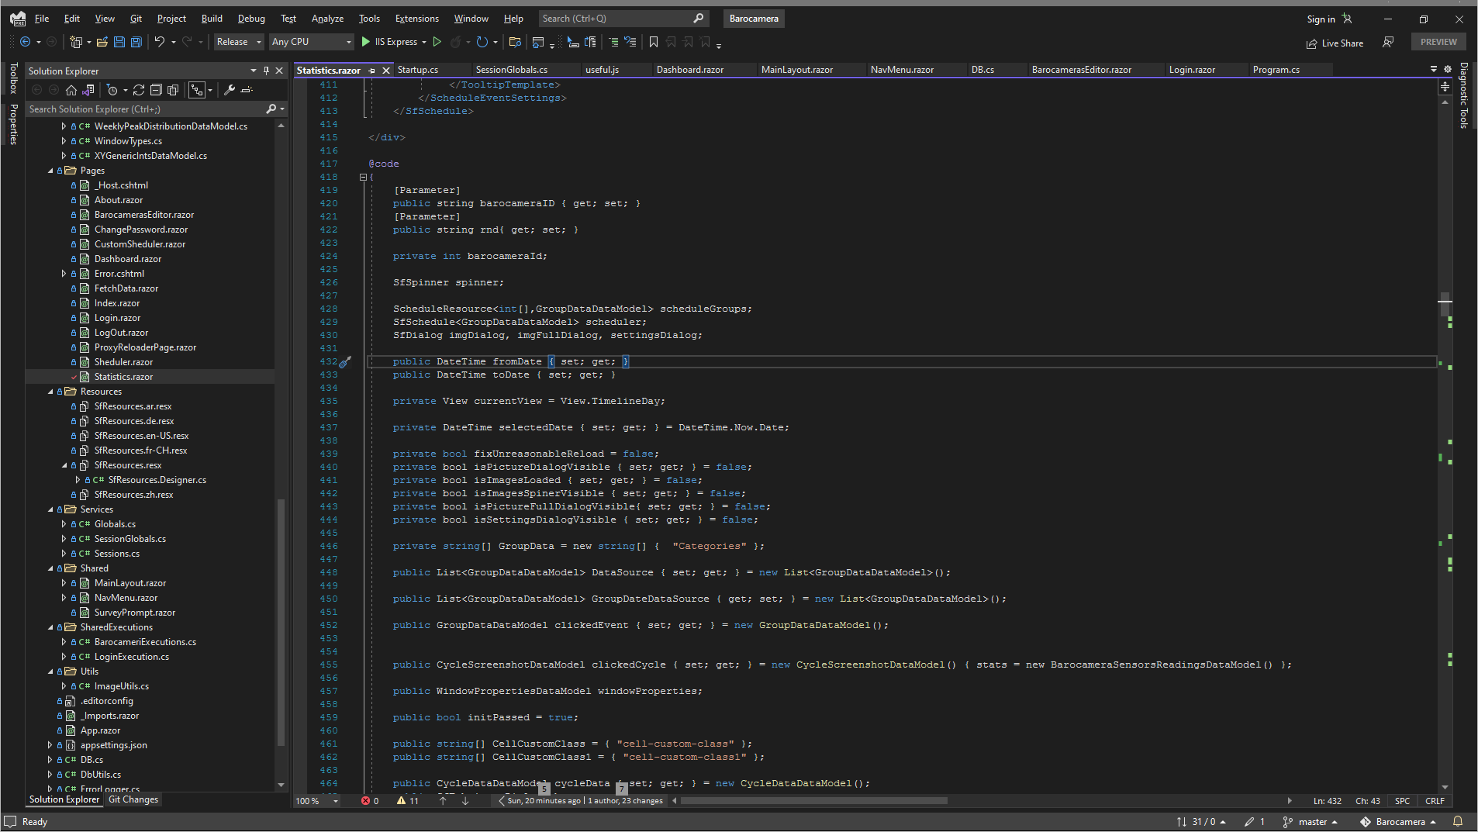
Task: Toggle Show All Files in Solution Explorer
Action: click(173, 90)
